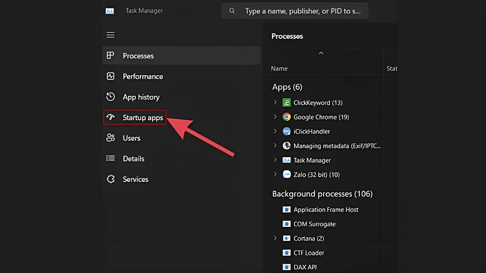This screenshot has width=486, height=273.
Task: Expand the Zalo (32 bit) process group
Action: tap(275, 175)
